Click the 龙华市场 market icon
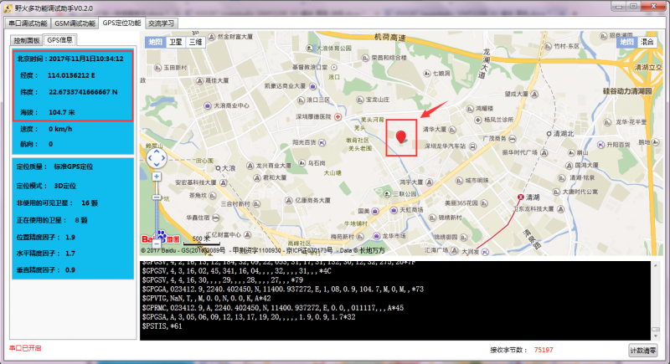 tap(376, 236)
